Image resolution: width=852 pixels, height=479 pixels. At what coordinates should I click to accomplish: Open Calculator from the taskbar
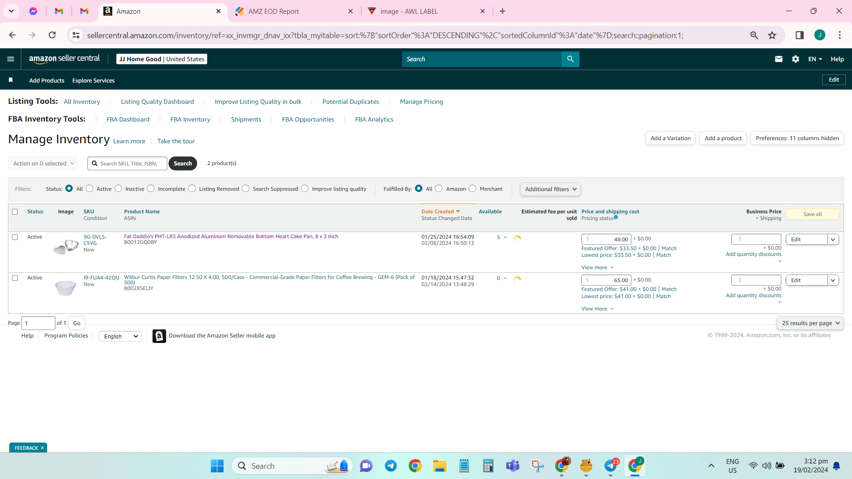tap(488, 466)
